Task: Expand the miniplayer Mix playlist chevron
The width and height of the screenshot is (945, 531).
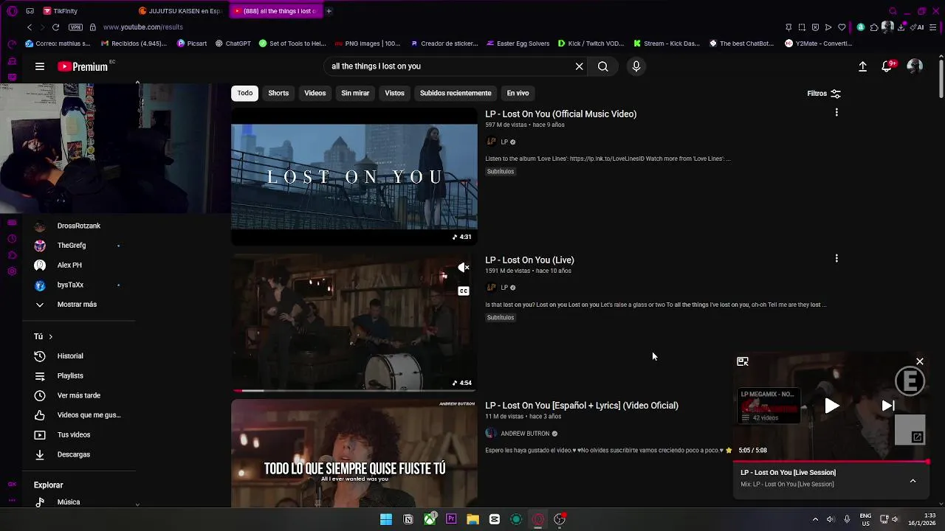Action: click(913, 481)
